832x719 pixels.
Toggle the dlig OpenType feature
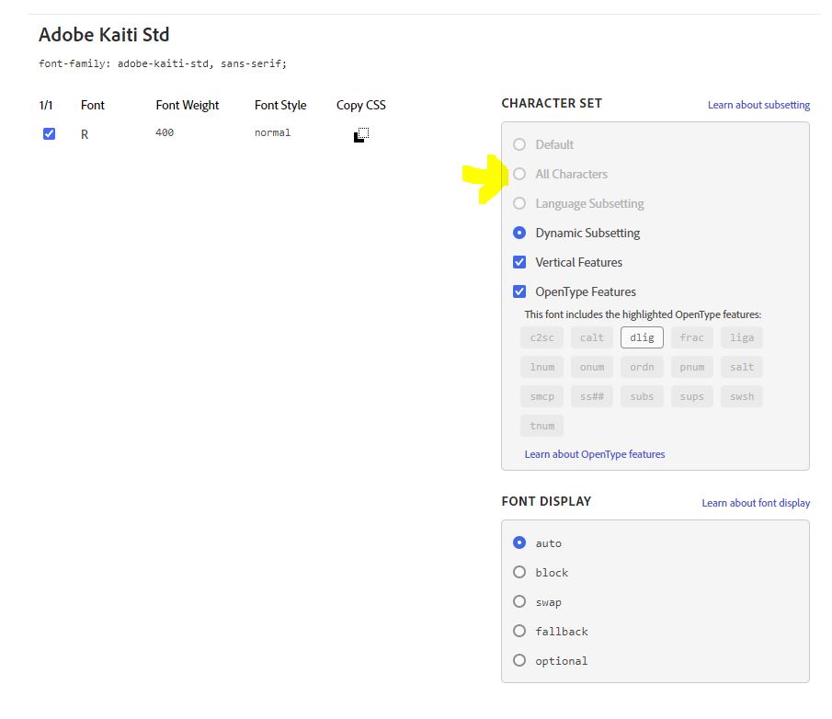point(642,337)
